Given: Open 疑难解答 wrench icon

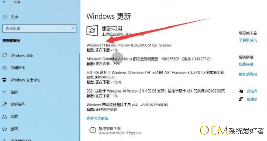Looking at the screenshot, I should [4, 104].
